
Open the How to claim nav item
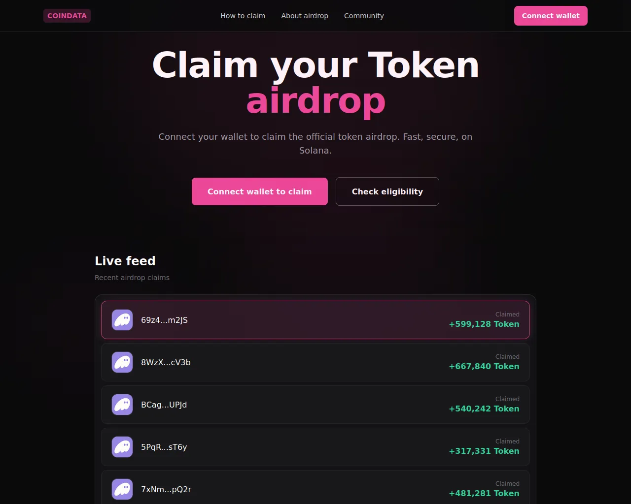[243, 16]
